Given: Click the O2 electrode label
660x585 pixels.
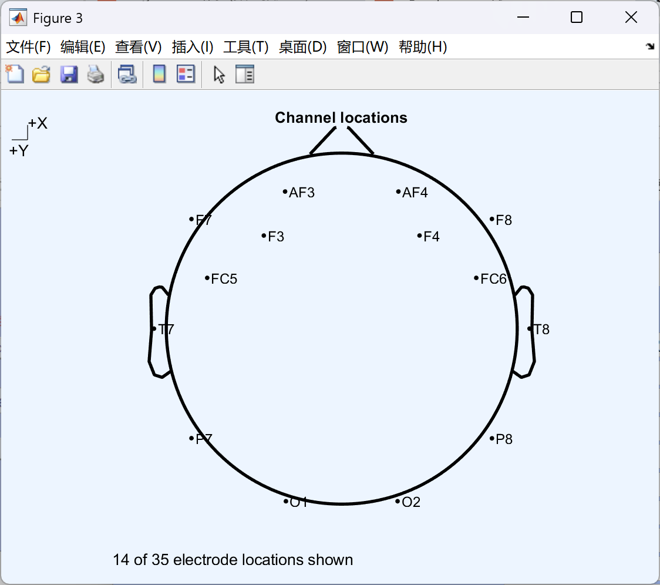Looking at the screenshot, I should coord(411,502).
